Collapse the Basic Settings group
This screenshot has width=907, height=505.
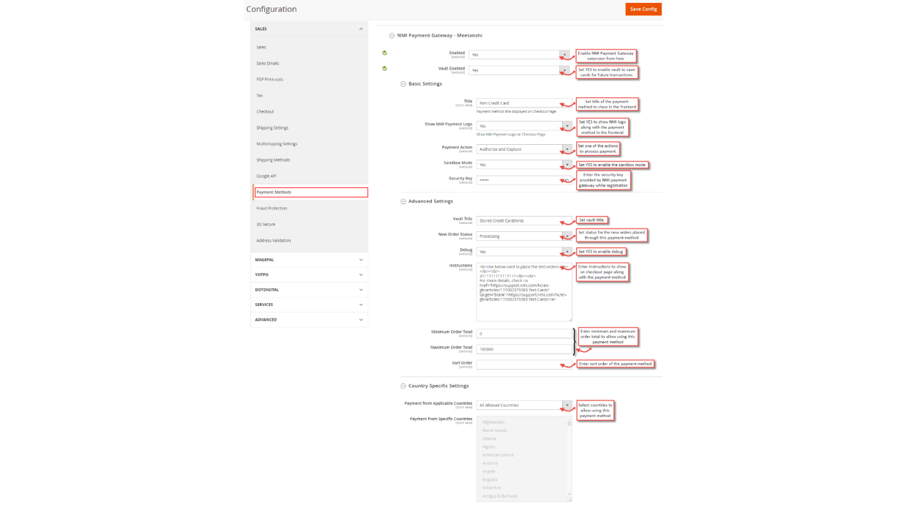coord(403,84)
